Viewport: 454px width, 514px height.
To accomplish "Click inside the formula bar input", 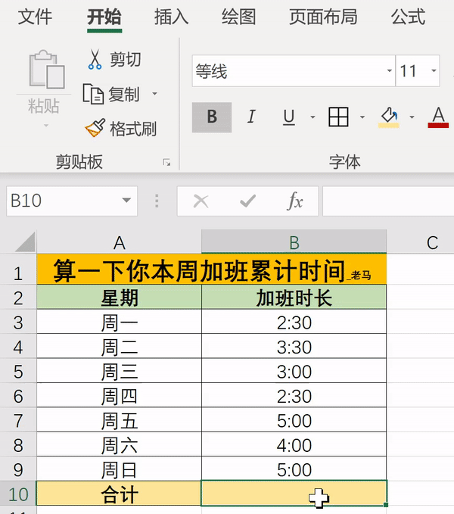I will point(388,201).
